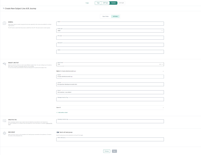Click the General section document icon
This screenshot has height=155, width=201.
[4, 23]
